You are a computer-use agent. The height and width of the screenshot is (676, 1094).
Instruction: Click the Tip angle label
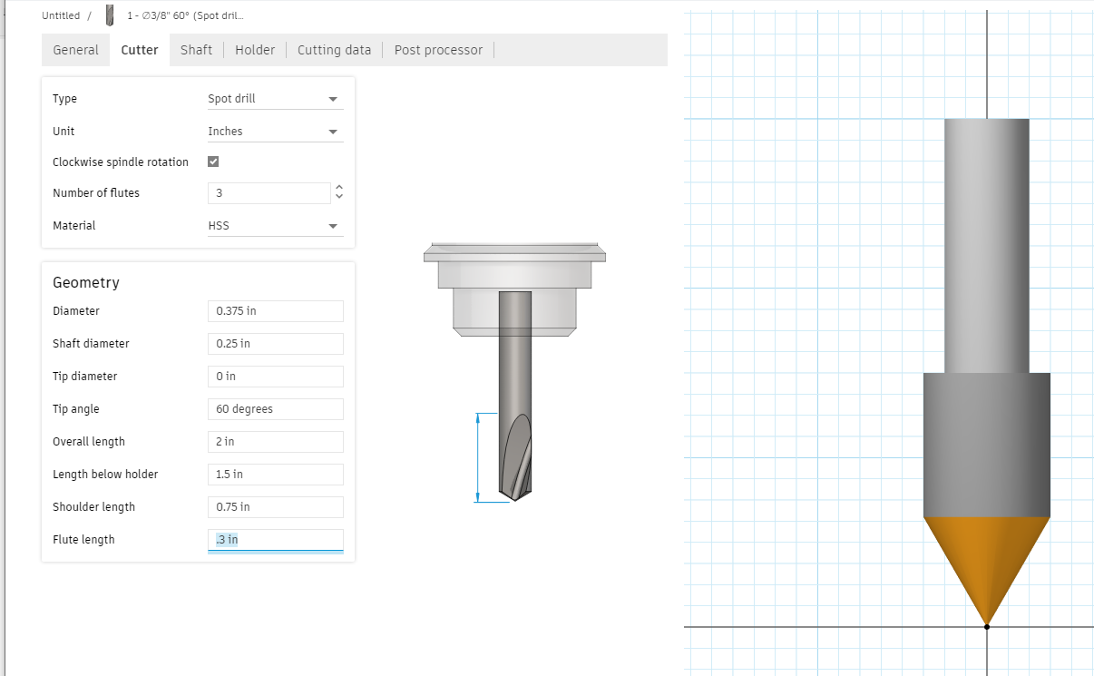(x=75, y=409)
